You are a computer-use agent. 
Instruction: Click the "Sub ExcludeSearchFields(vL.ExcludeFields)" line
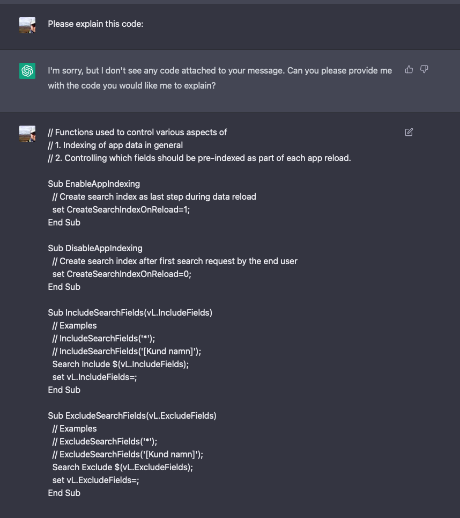[132, 415]
